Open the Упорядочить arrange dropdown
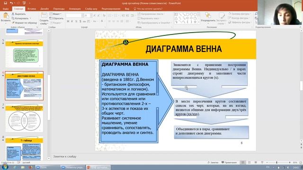The width and height of the screenshot is (303, 170). tap(208, 18)
